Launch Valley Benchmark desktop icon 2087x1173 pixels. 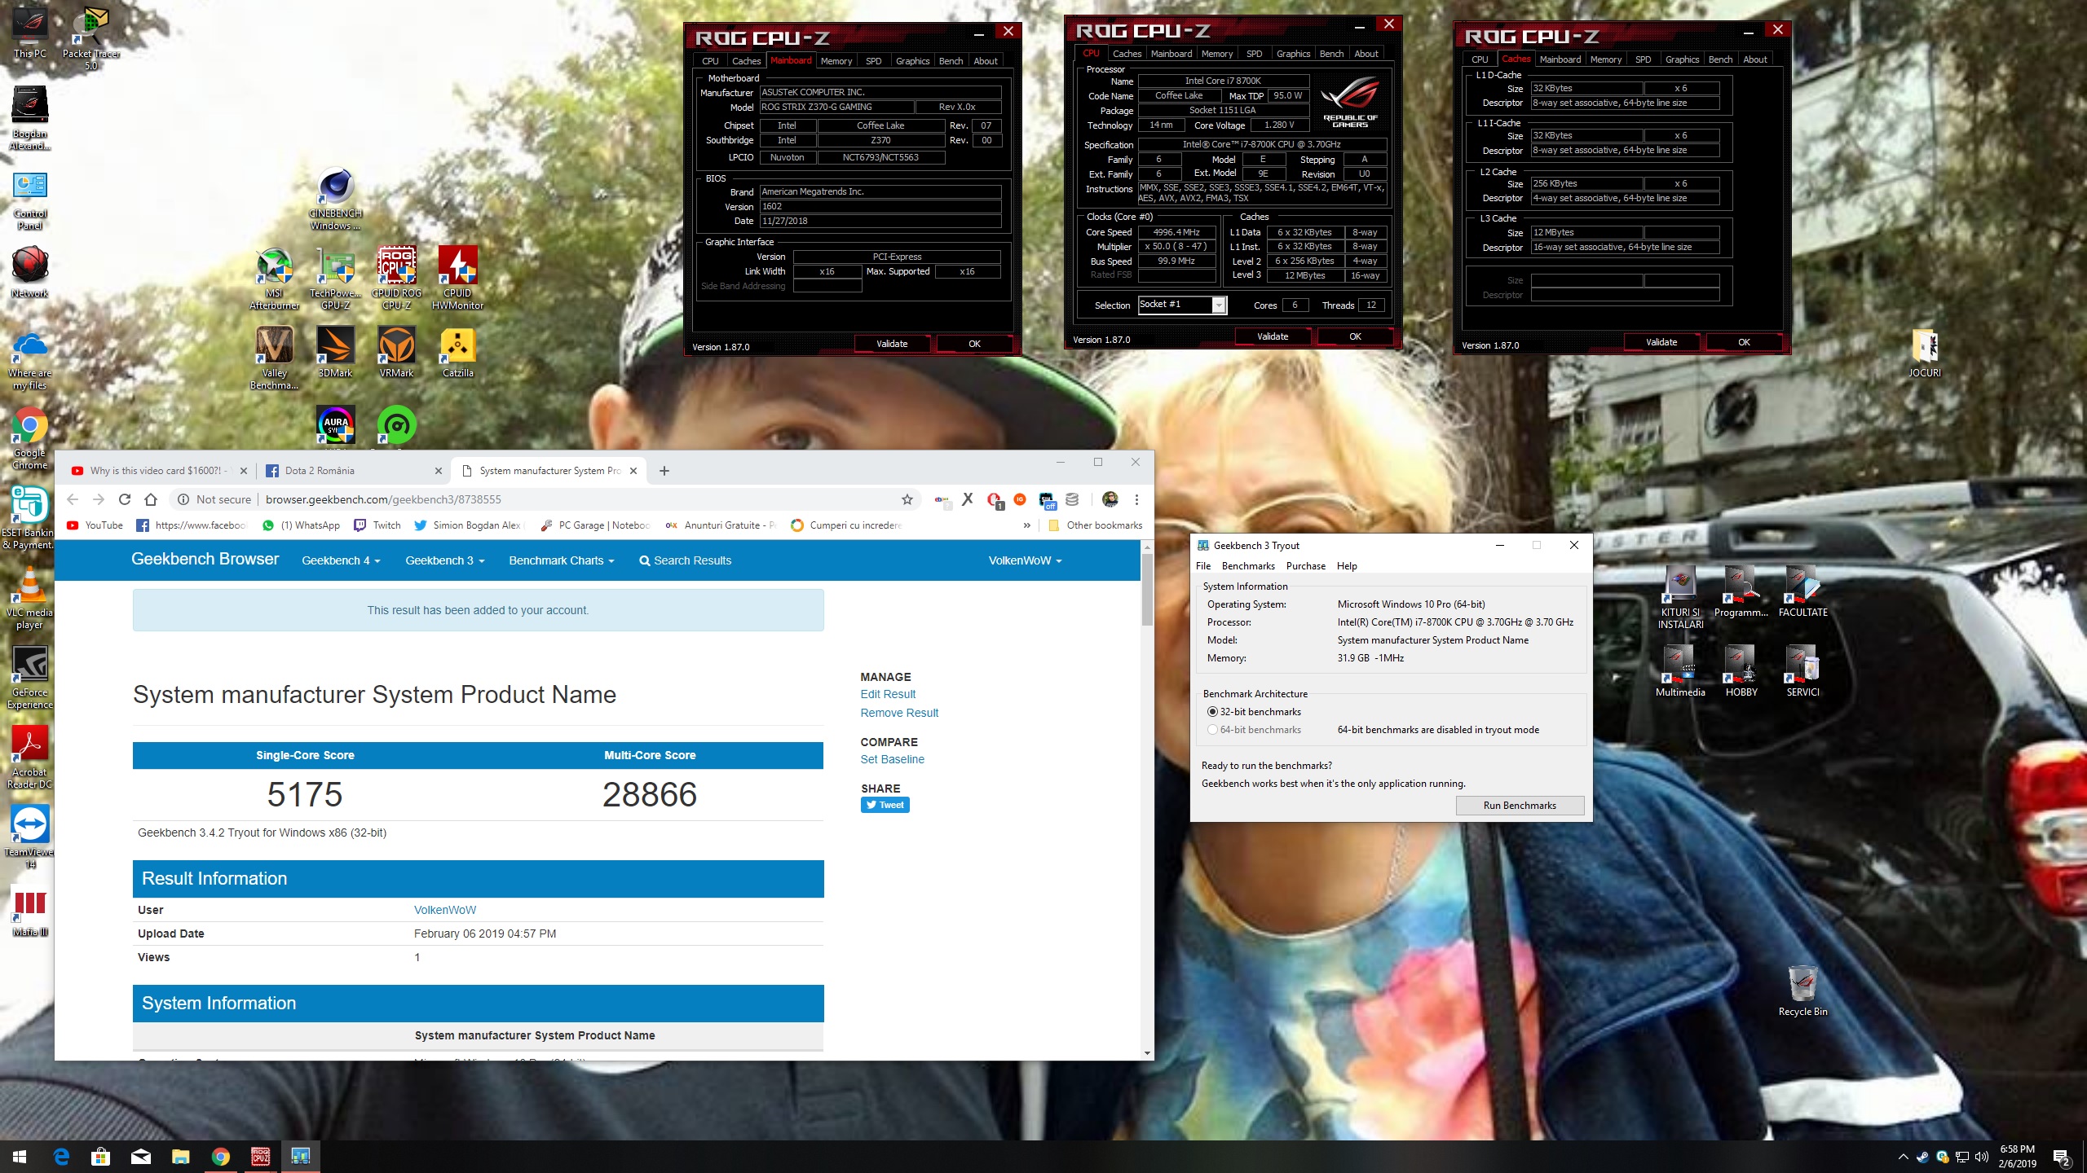[274, 358]
